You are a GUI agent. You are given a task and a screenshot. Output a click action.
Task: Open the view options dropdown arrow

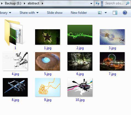point(106,13)
